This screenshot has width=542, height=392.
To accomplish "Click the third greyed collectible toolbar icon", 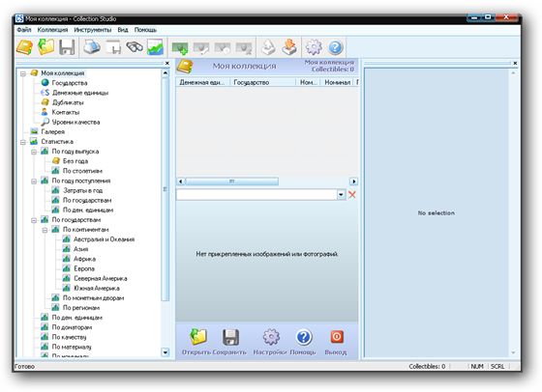I will 223,48.
